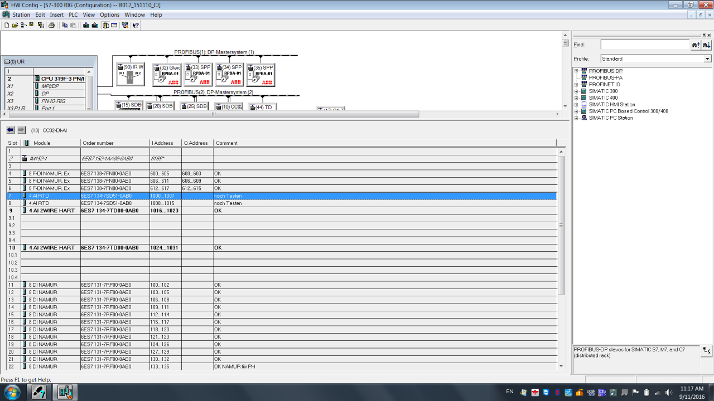This screenshot has width=714, height=401.
Task: Expand the SIMATIC PC Station node
Action: (576, 118)
